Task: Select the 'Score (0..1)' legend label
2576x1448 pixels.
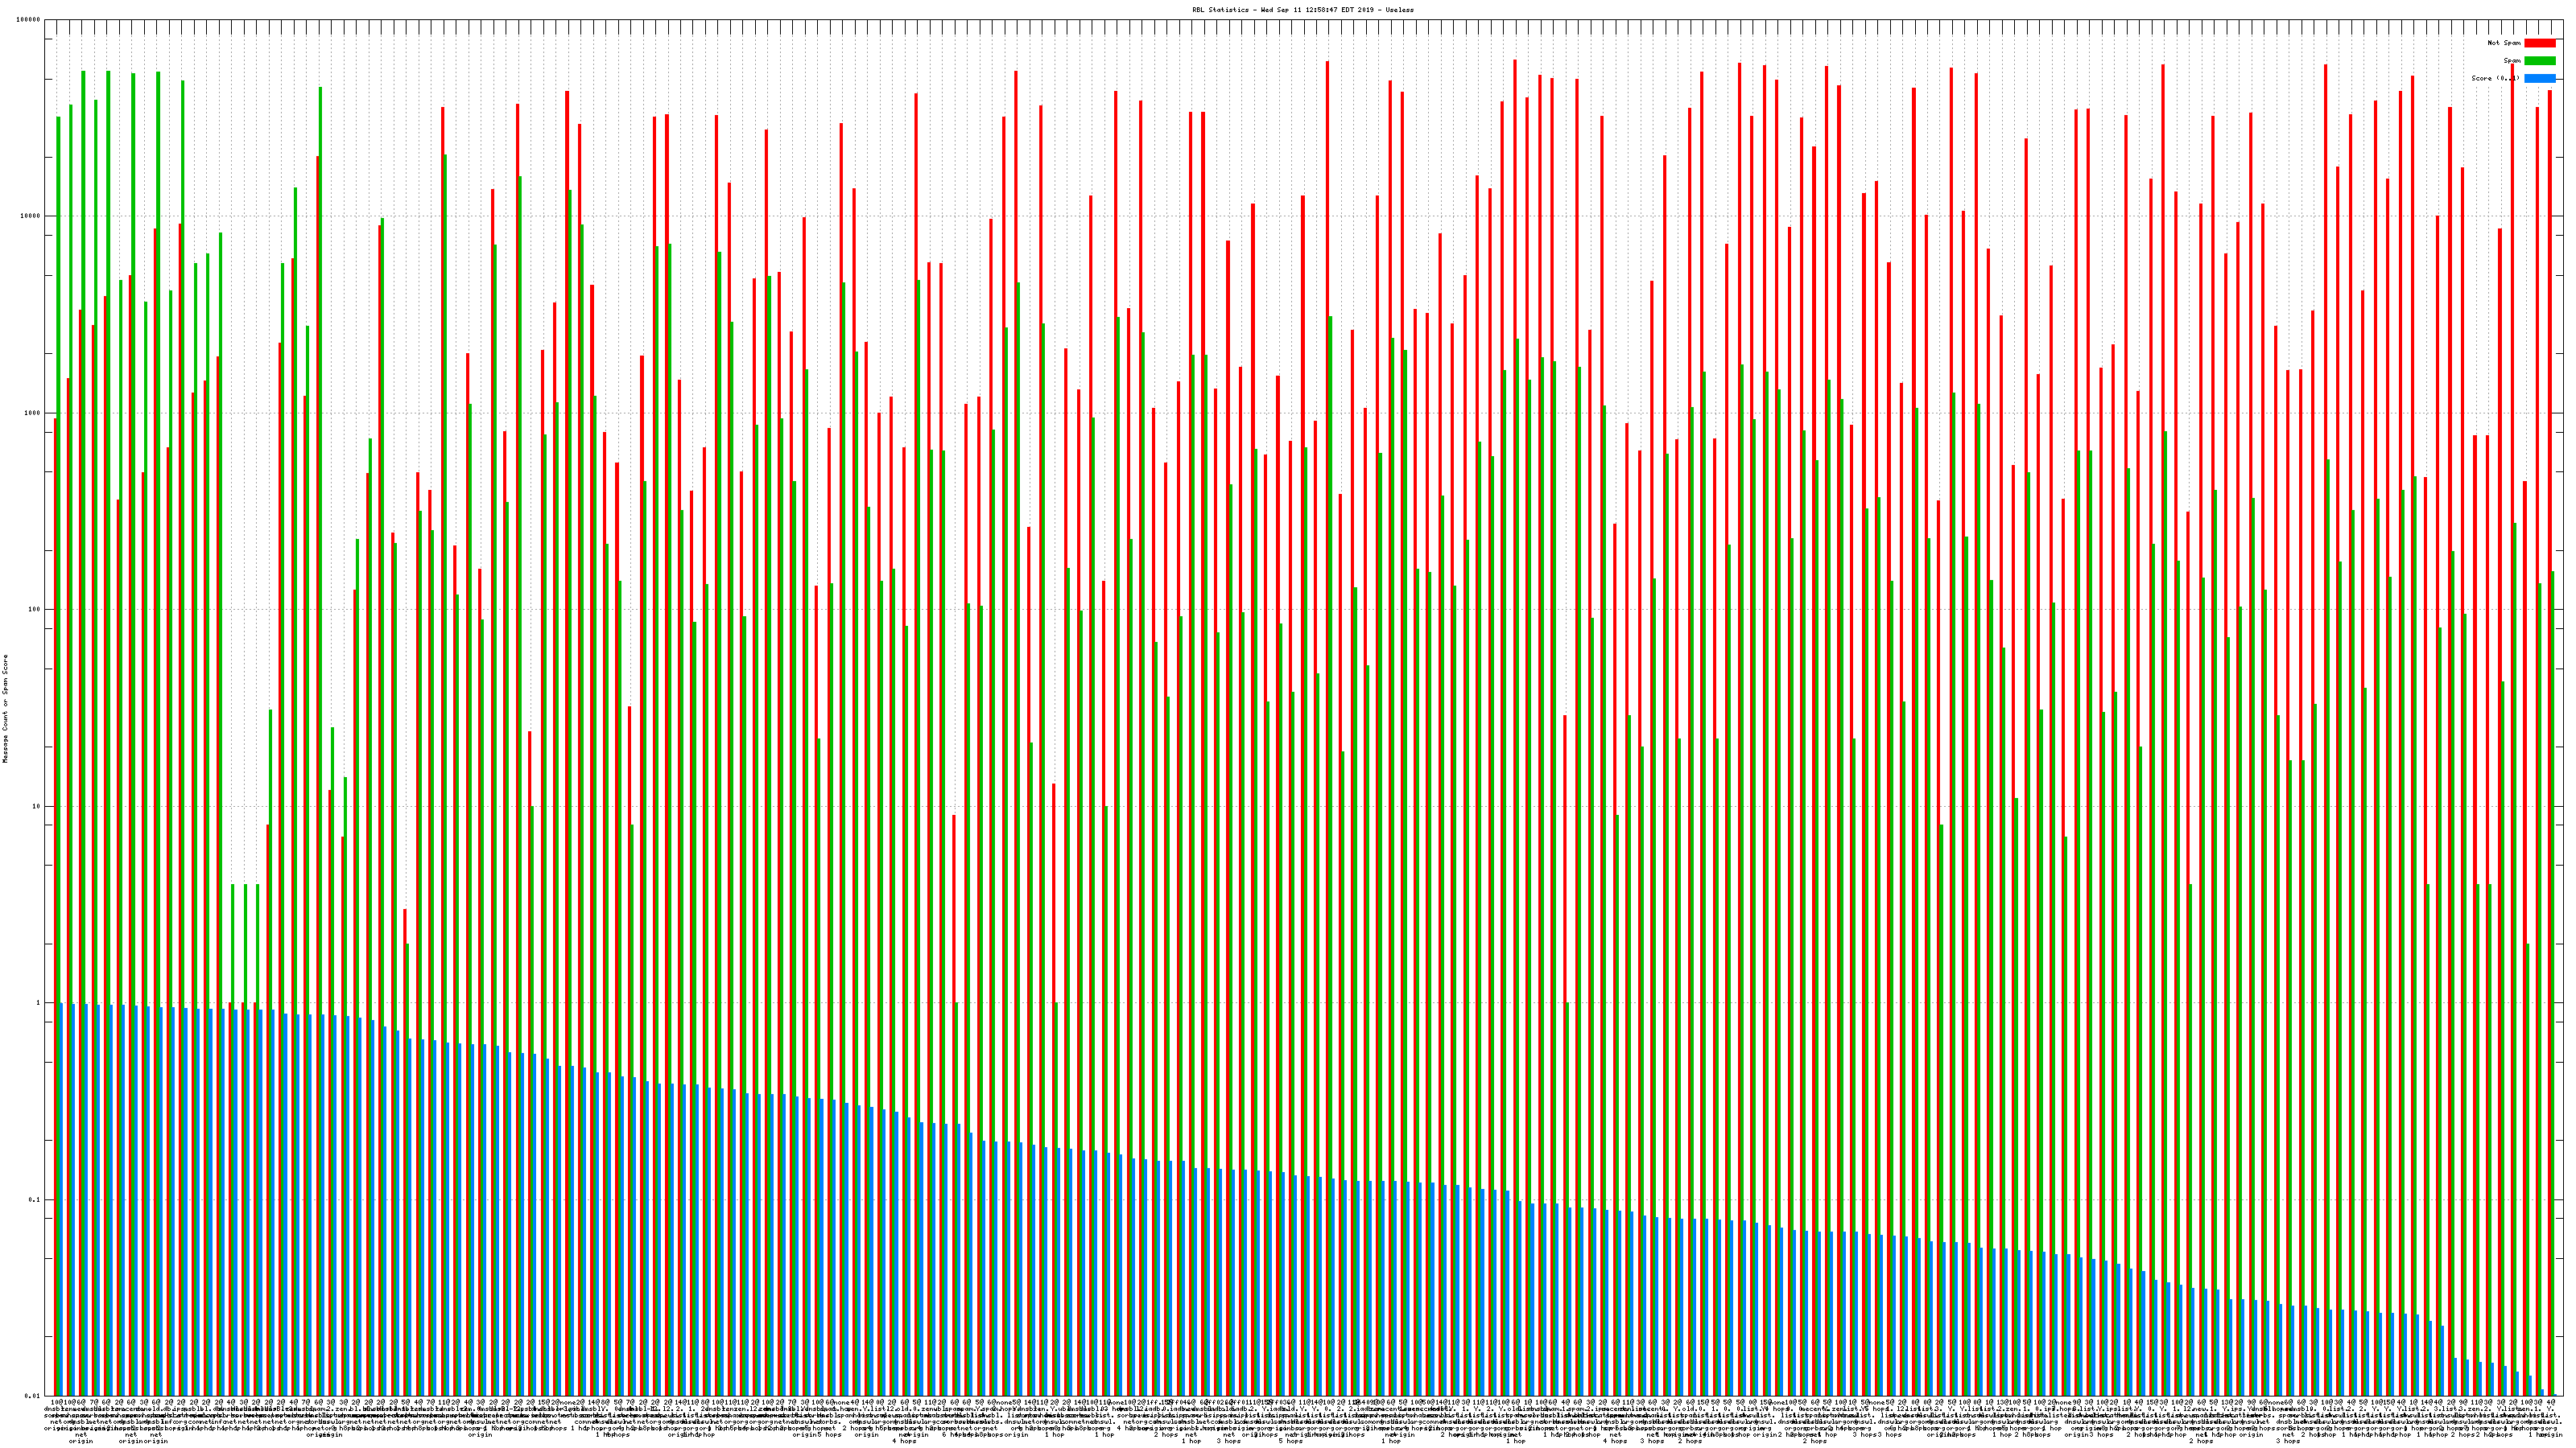Action: click(x=2495, y=78)
